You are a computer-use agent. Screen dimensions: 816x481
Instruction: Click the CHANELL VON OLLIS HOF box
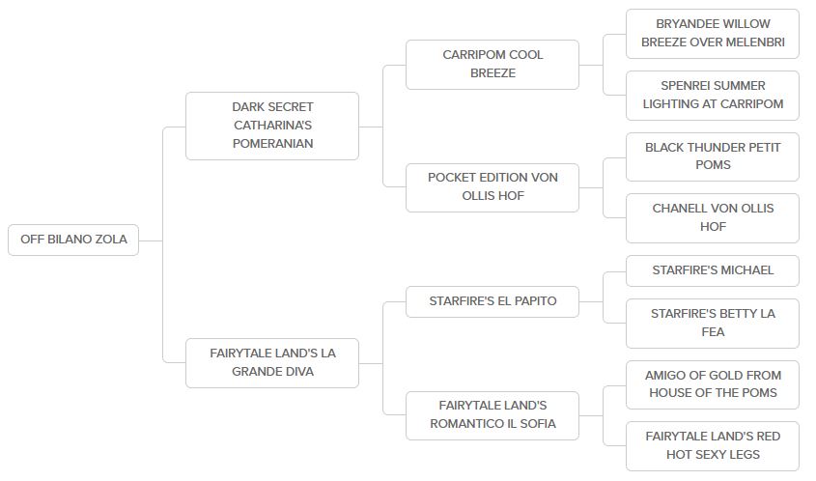(713, 217)
